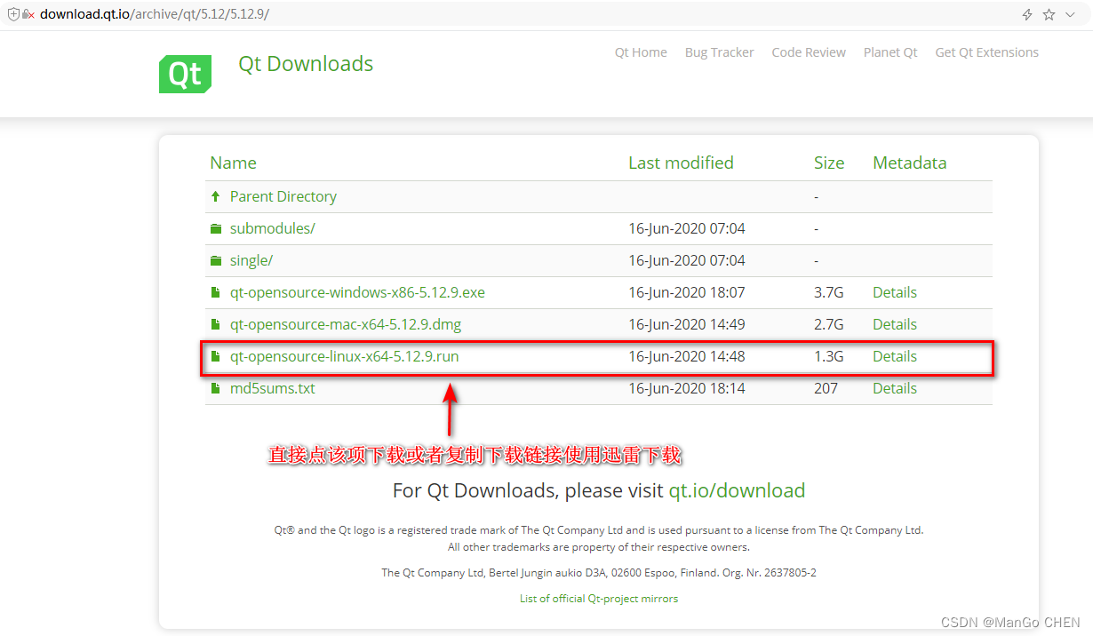Click the 2.7G size of mac dmg

pos(828,324)
